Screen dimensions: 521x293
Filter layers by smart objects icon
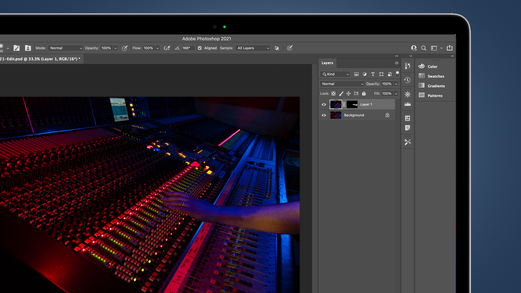point(390,74)
